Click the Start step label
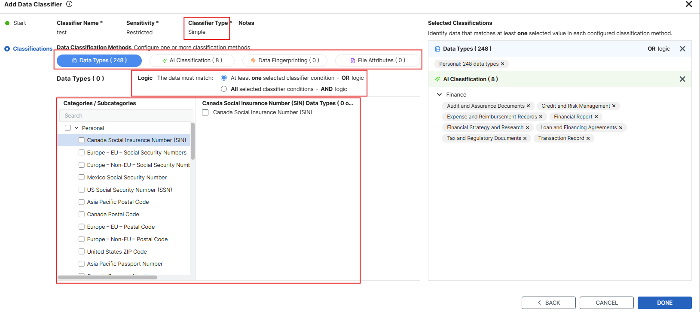 point(20,23)
